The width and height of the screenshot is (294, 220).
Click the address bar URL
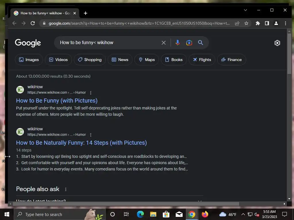tap(139, 23)
